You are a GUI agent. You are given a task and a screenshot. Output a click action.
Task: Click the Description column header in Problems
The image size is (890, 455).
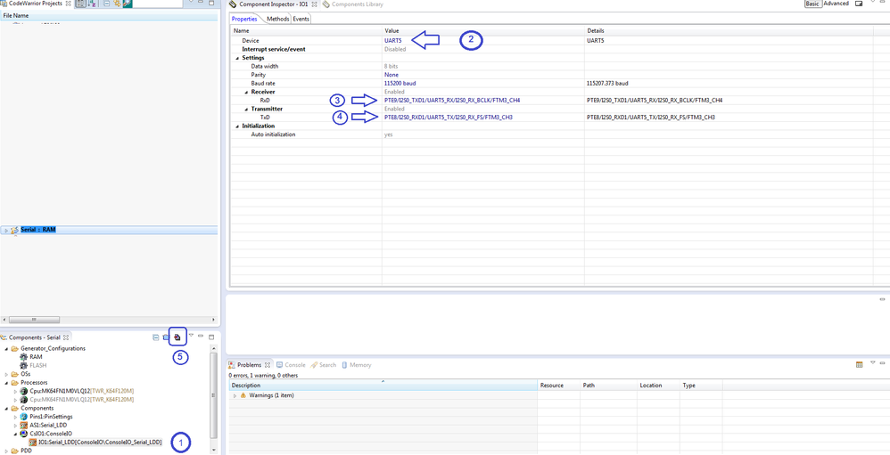click(x=383, y=386)
